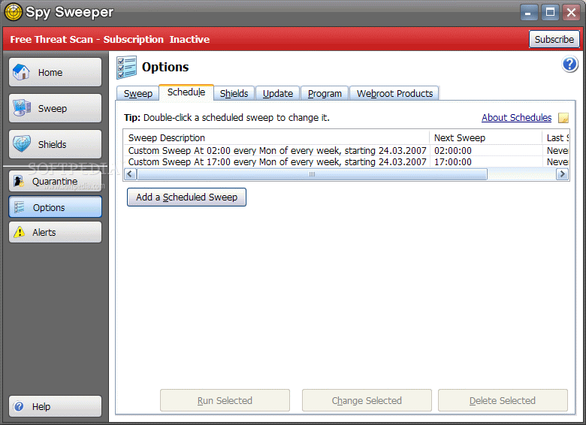Open the Quarantine section

(x=55, y=182)
